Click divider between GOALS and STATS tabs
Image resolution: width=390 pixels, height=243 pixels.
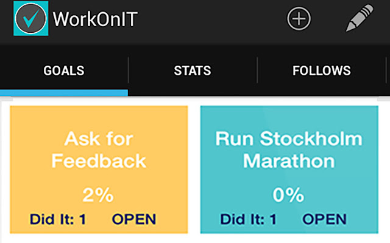[x=129, y=70]
